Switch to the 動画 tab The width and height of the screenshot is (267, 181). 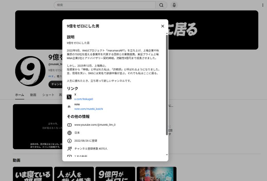[33, 95]
